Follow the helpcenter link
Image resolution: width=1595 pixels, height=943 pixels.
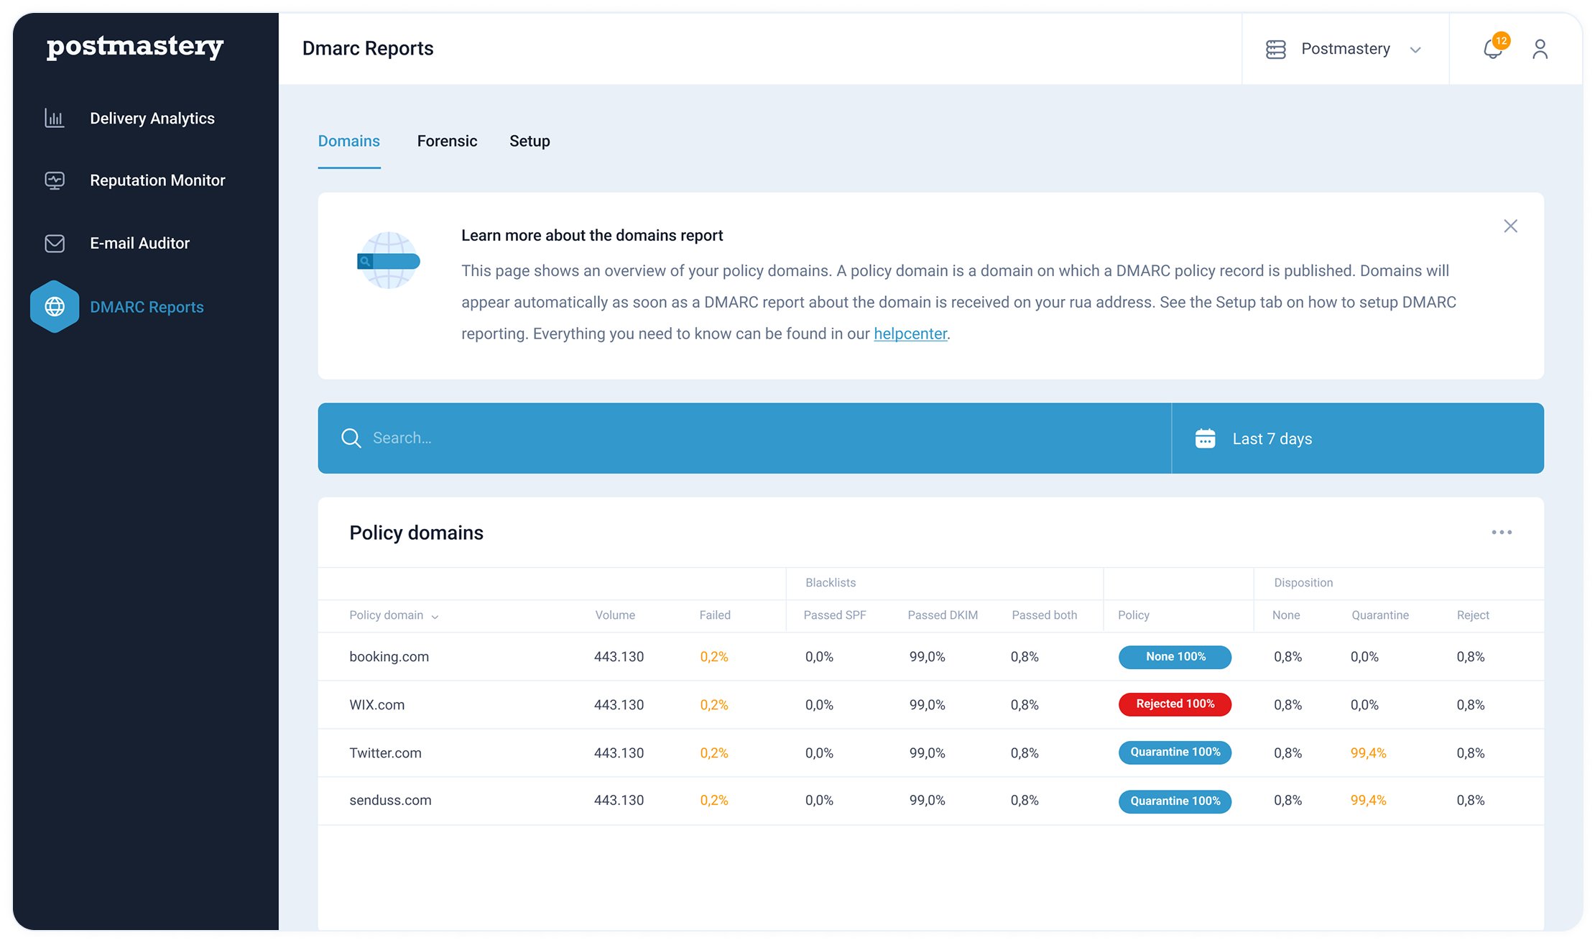(910, 333)
